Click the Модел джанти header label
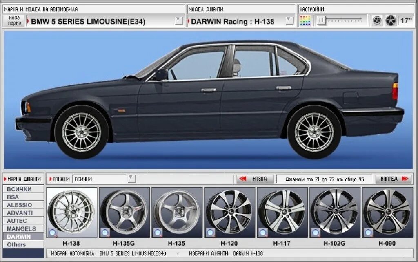The image size is (418, 262). click(x=206, y=9)
